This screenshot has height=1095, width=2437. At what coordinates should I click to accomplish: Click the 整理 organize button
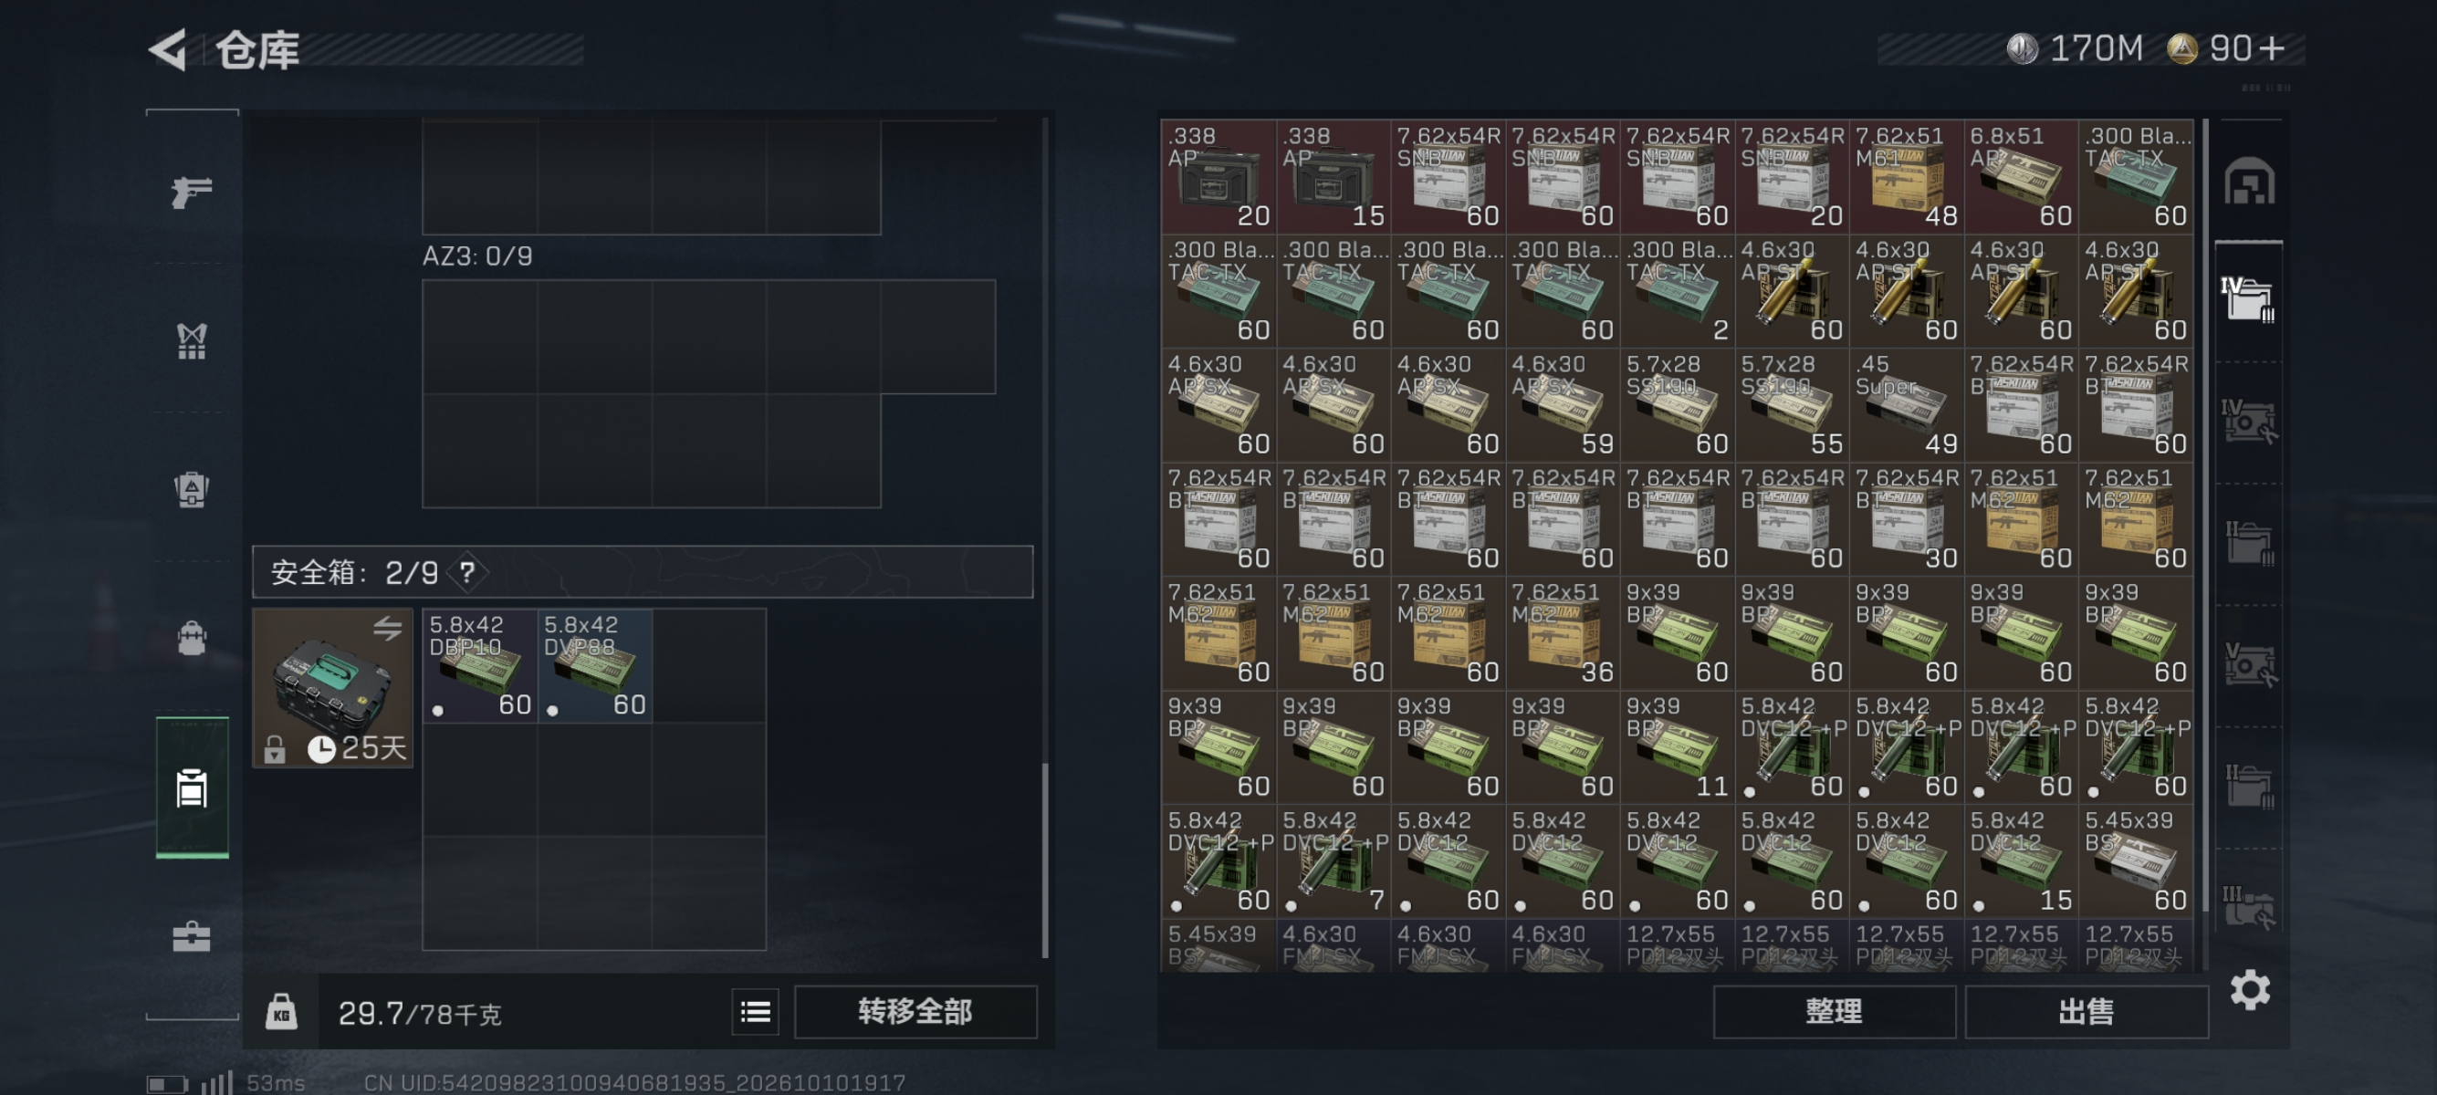point(1834,1012)
